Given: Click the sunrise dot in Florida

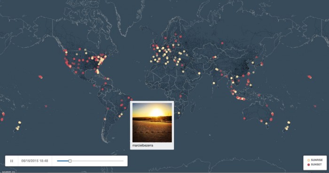Looking at the screenshot, I should click(x=98, y=72).
